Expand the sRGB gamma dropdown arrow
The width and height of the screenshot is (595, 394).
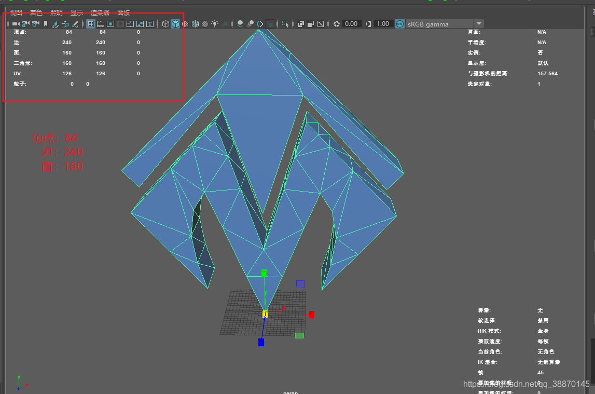coord(479,24)
